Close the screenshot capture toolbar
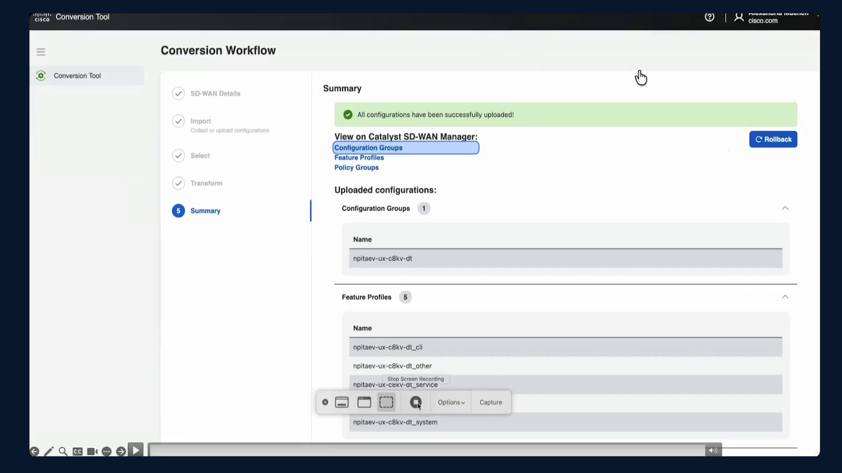842x473 pixels. [x=325, y=402]
